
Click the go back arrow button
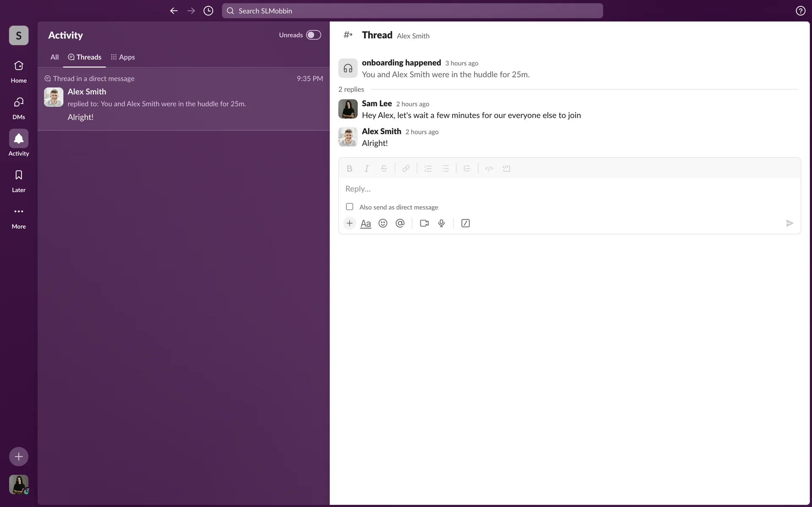[174, 11]
